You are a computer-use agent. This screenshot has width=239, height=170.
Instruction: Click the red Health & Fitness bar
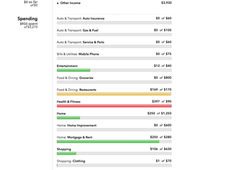[114, 106]
